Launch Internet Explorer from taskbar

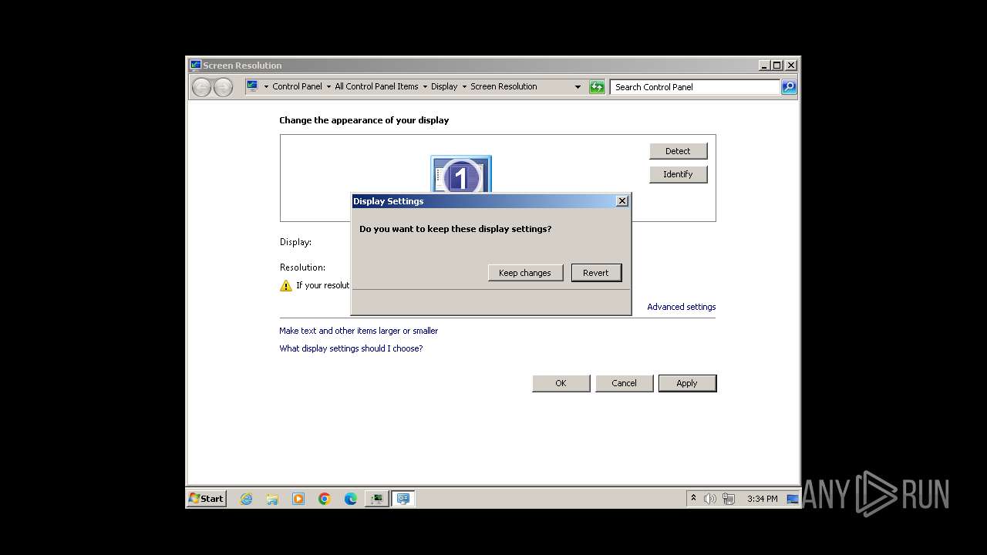tap(246, 499)
